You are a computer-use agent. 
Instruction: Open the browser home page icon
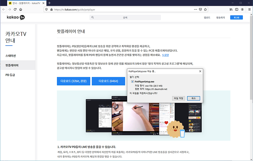(x=21, y=9)
